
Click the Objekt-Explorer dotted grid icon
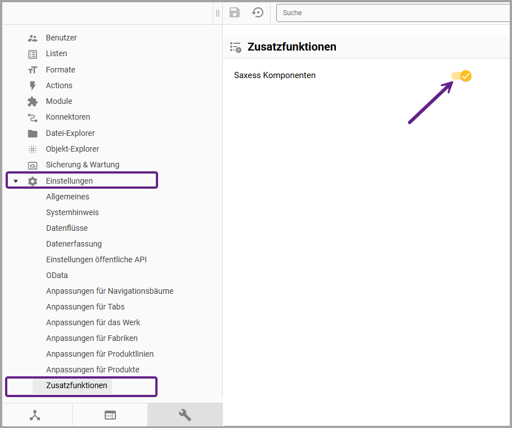[x=32, y=149]
